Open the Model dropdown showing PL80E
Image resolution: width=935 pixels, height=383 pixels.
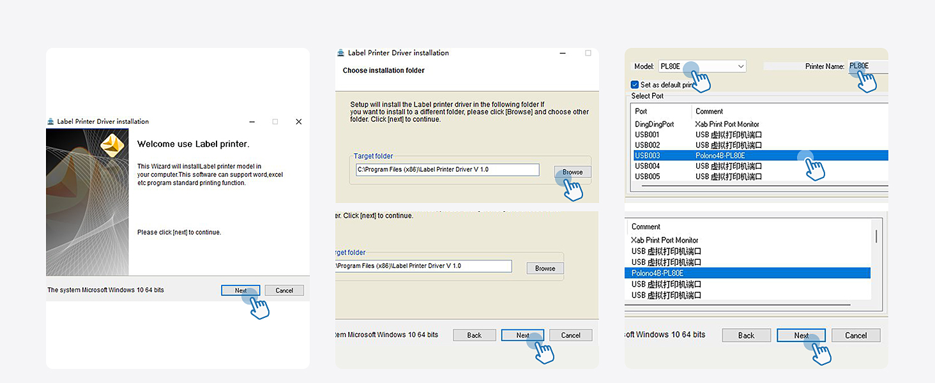[x=741, y=66]
